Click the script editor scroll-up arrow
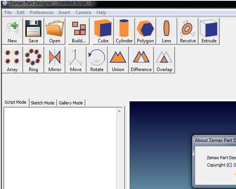236x189 pixels. 119,111
